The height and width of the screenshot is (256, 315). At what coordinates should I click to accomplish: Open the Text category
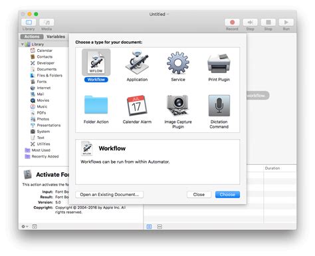tap(41, 138)
